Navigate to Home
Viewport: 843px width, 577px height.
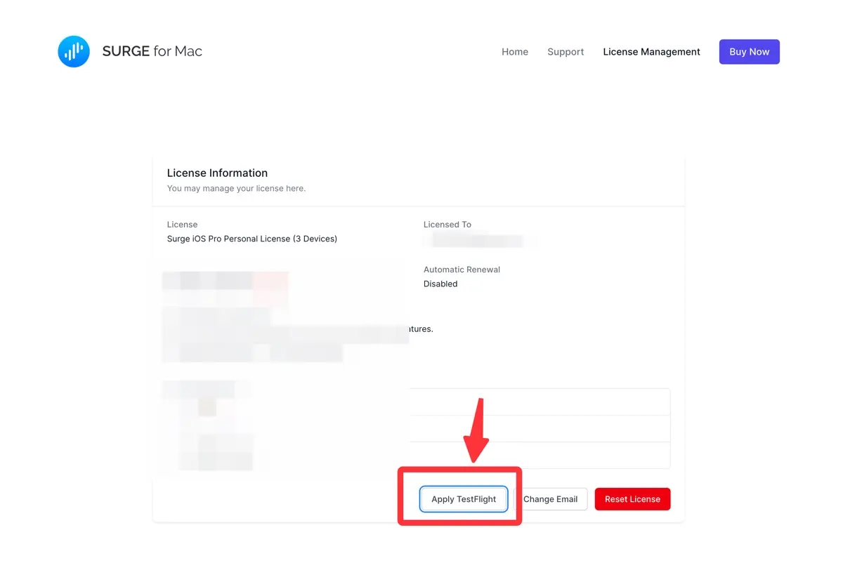coord(515,51)
